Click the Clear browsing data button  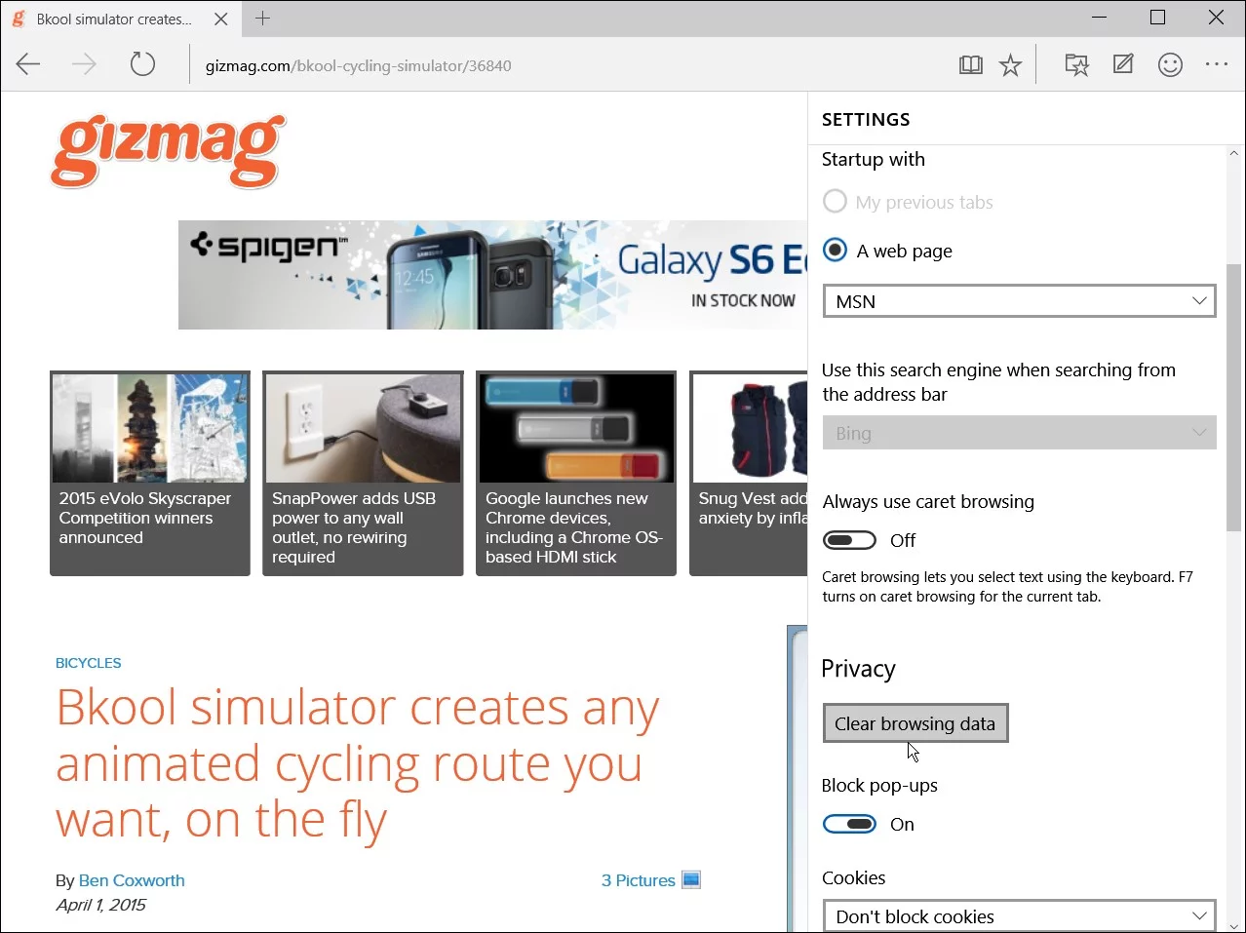pos(915,722)
